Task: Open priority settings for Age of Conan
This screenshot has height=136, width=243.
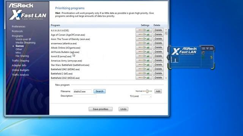Action: (x=144, y=34)
